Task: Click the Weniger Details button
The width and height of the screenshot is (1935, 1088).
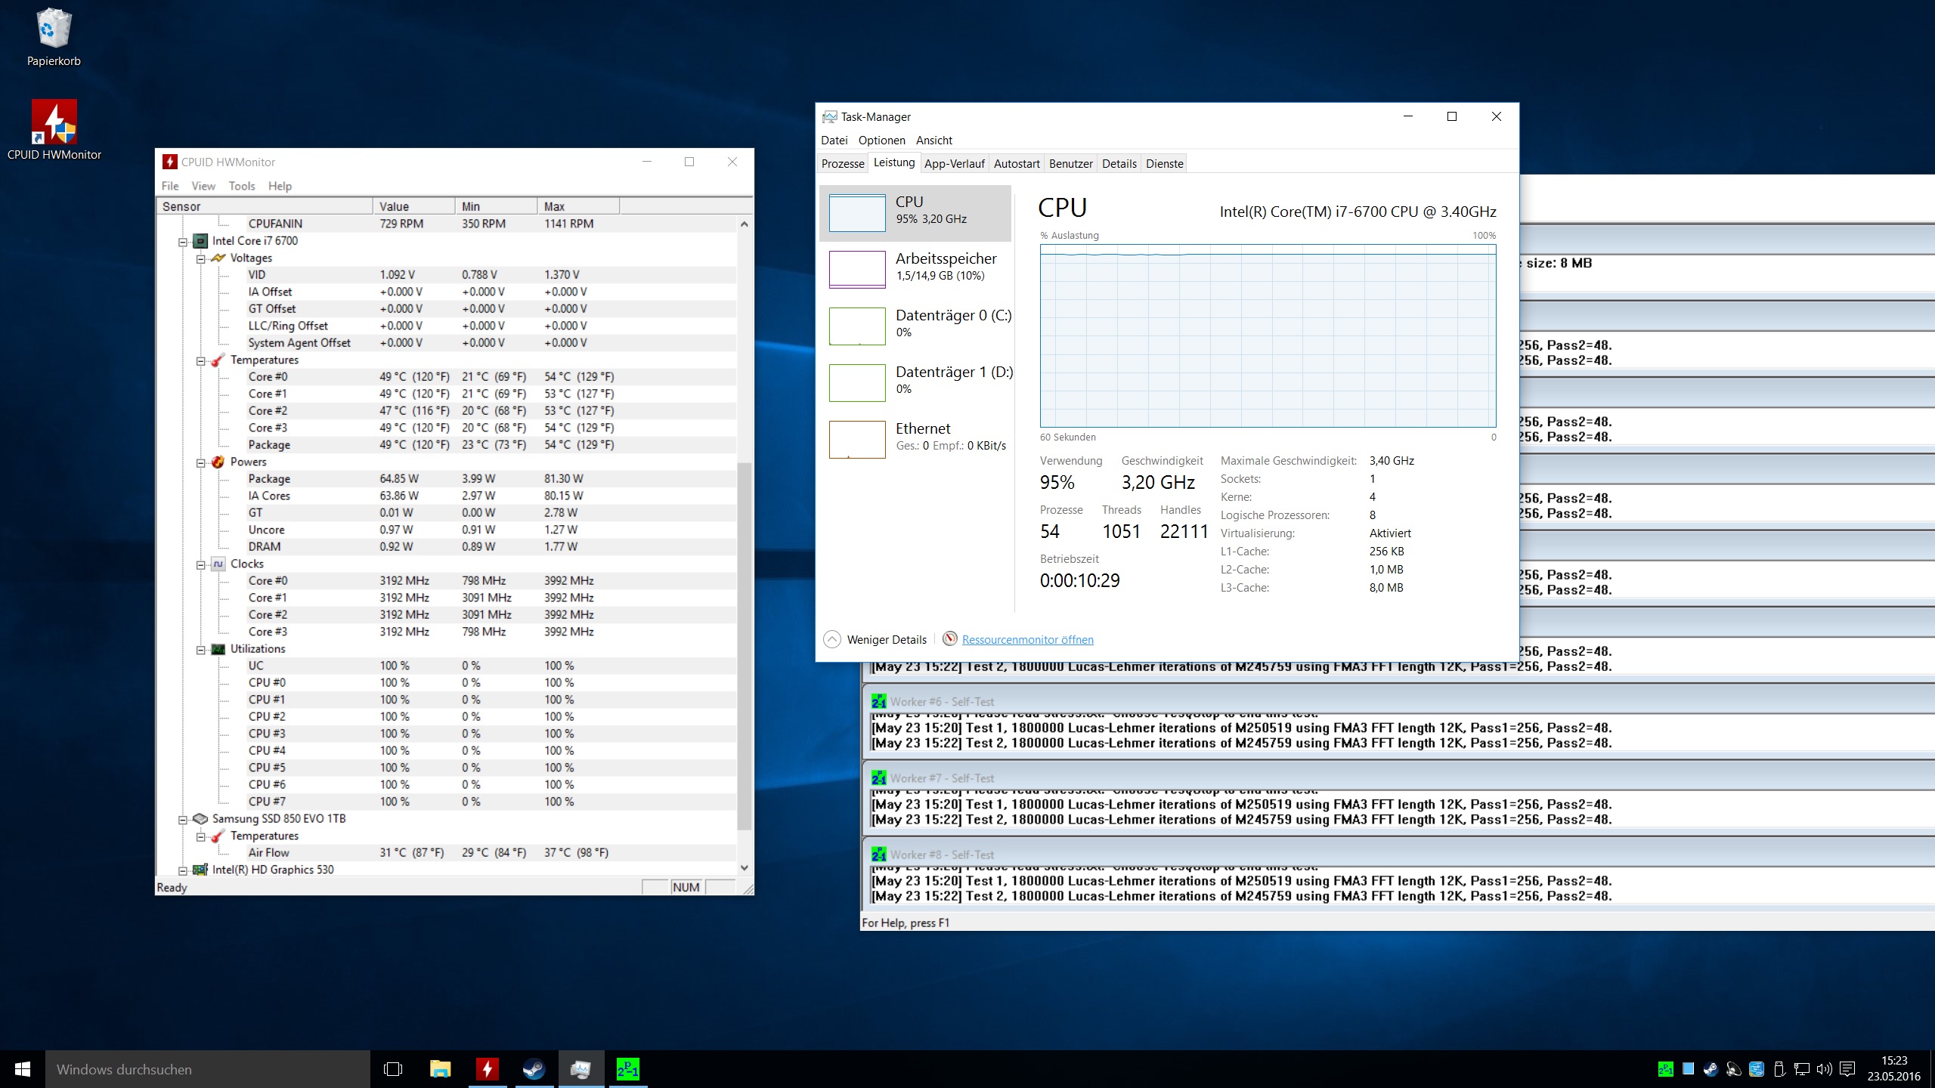Action: (875, 640)
